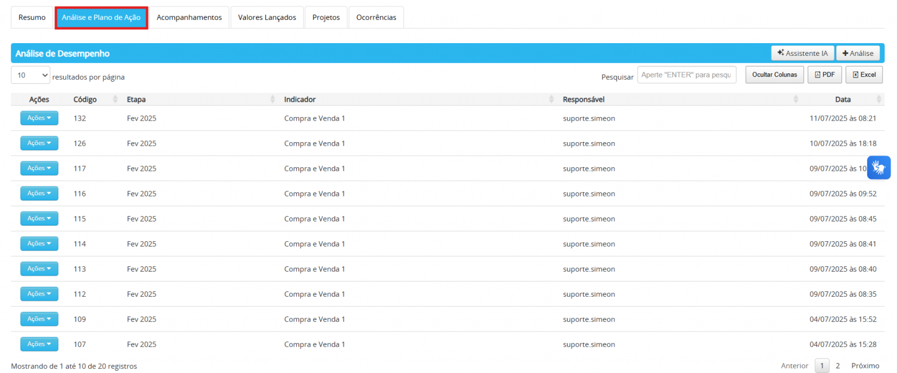Open Ações dropdown for code 115
The height and width of the screenshot is (373, 897).
(39, 219)
